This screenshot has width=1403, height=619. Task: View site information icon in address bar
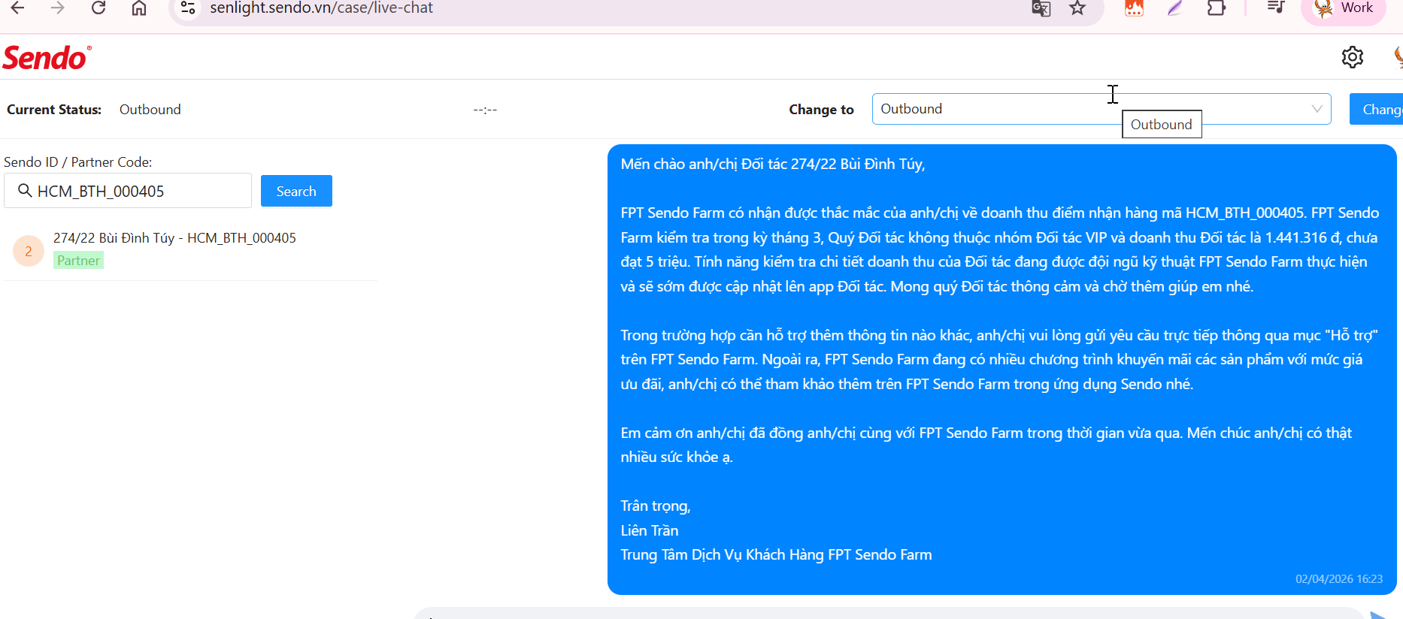[188, 8]
